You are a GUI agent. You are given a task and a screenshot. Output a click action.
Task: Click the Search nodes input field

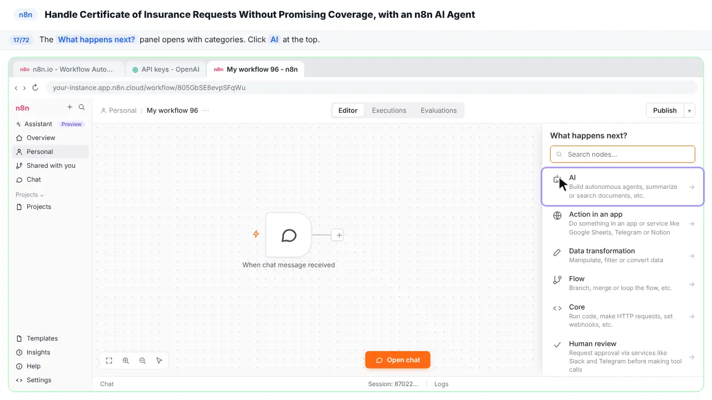622,154
